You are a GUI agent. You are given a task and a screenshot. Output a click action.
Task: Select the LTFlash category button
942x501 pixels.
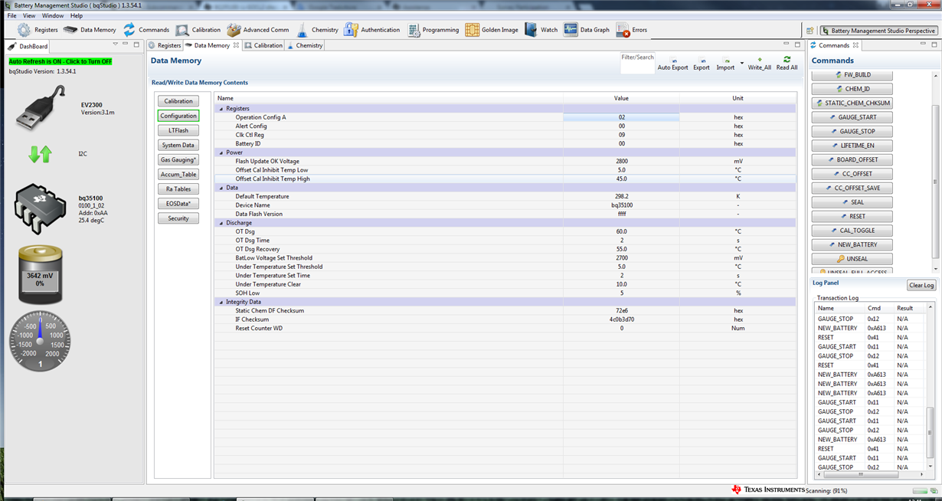click(178, 130)
